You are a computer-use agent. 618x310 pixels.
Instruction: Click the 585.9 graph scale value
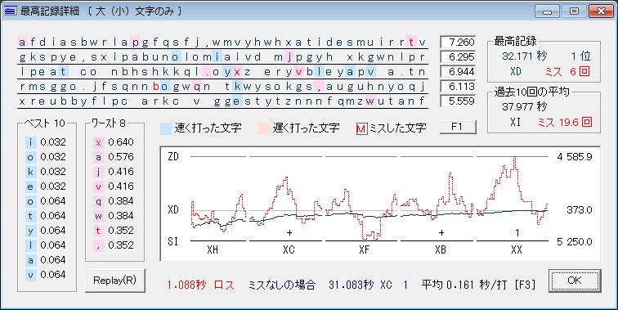click(x=580, y=157)
